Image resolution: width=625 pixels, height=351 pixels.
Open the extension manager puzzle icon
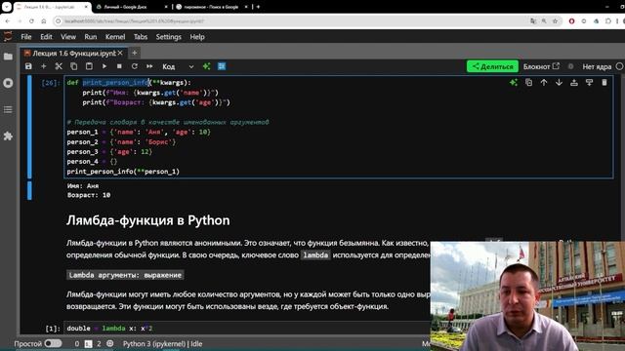click(8, 136)
